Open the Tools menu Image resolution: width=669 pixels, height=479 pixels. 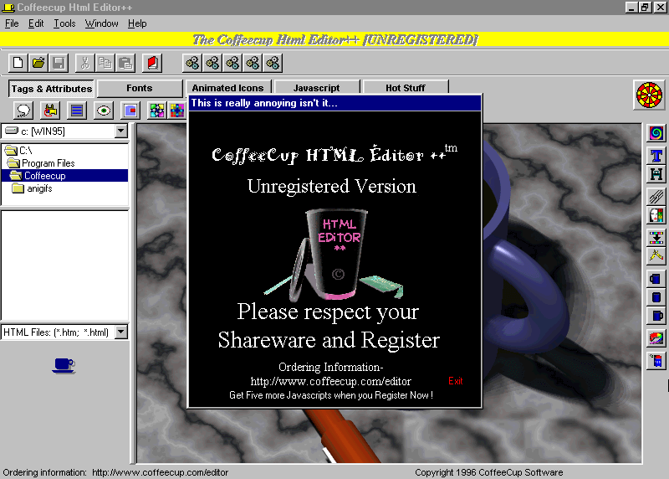click(64, 23)
